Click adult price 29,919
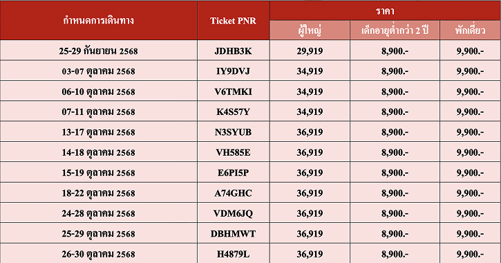The height and width of the screenshot is (263, 501). pyautogui.click(x=310, y=51)
